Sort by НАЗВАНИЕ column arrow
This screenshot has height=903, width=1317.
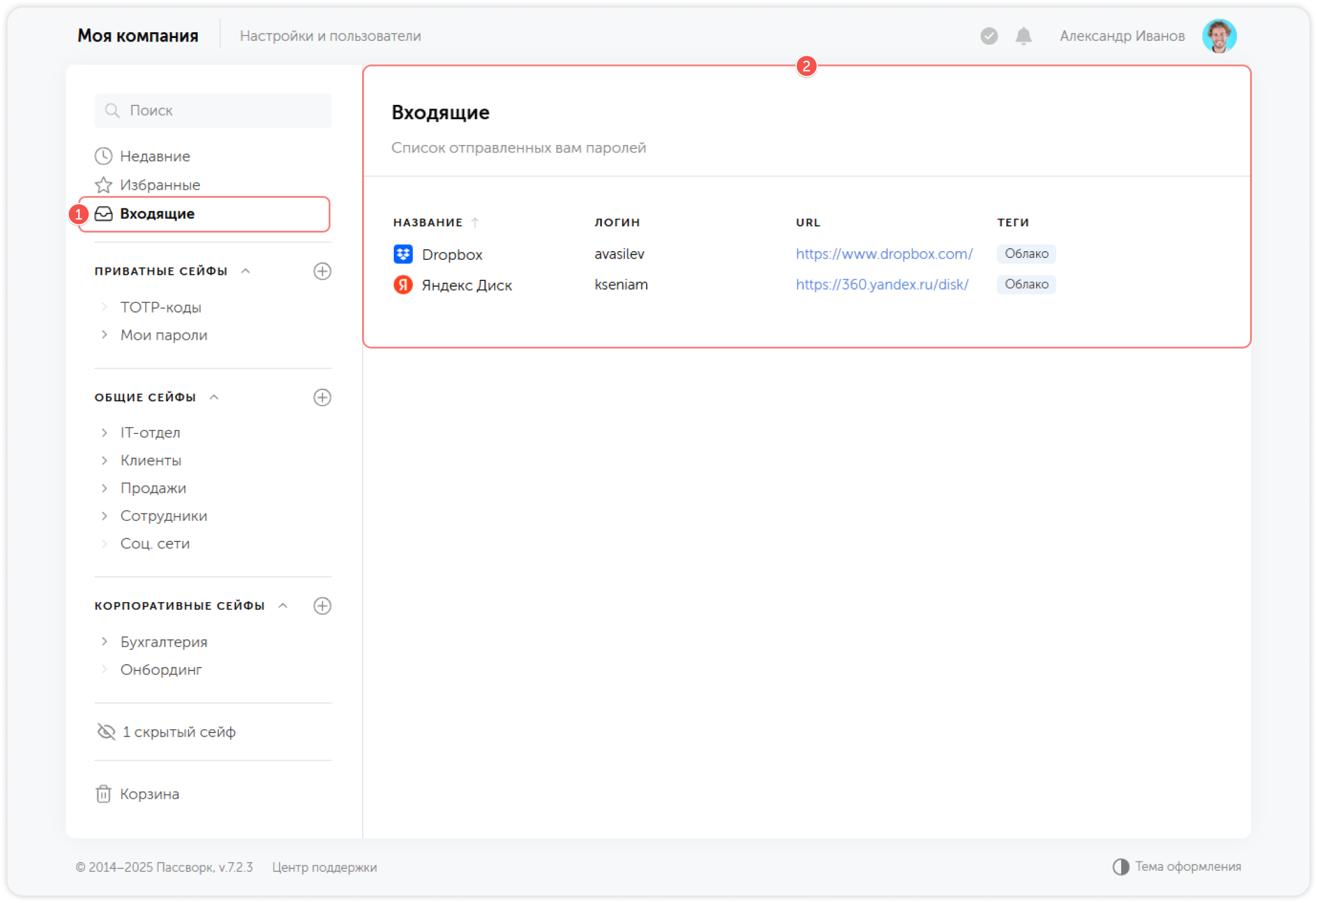pos(475,222)
